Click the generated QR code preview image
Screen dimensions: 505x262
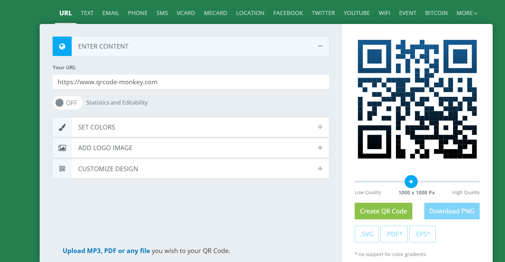417,99
